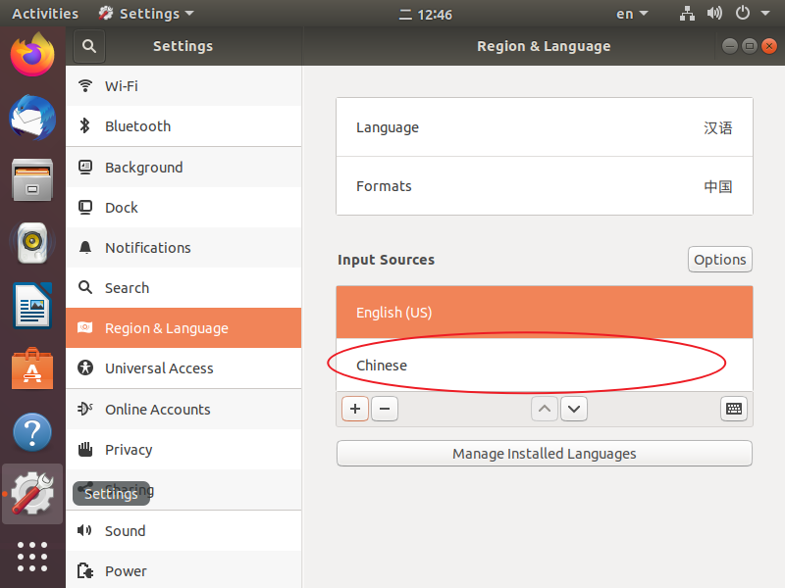Show keyboard layout preview

734,409
